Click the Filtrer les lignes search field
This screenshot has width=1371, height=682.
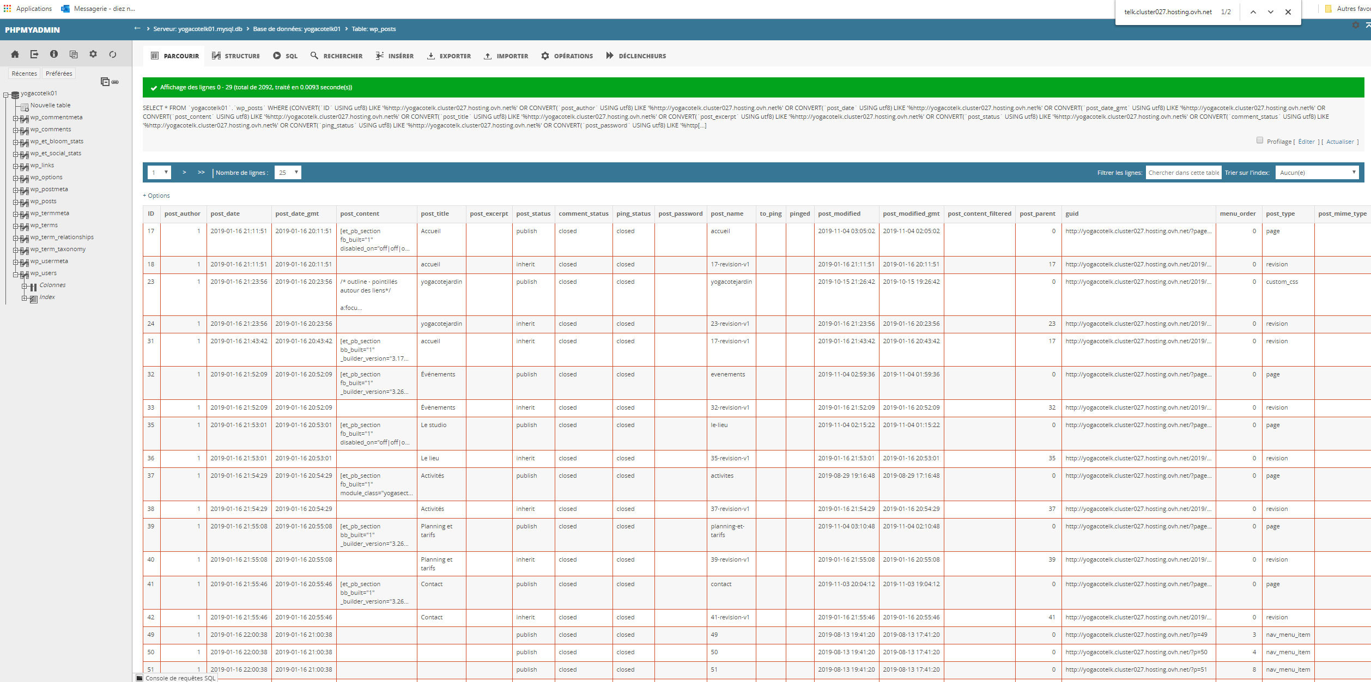point(1183,173)
